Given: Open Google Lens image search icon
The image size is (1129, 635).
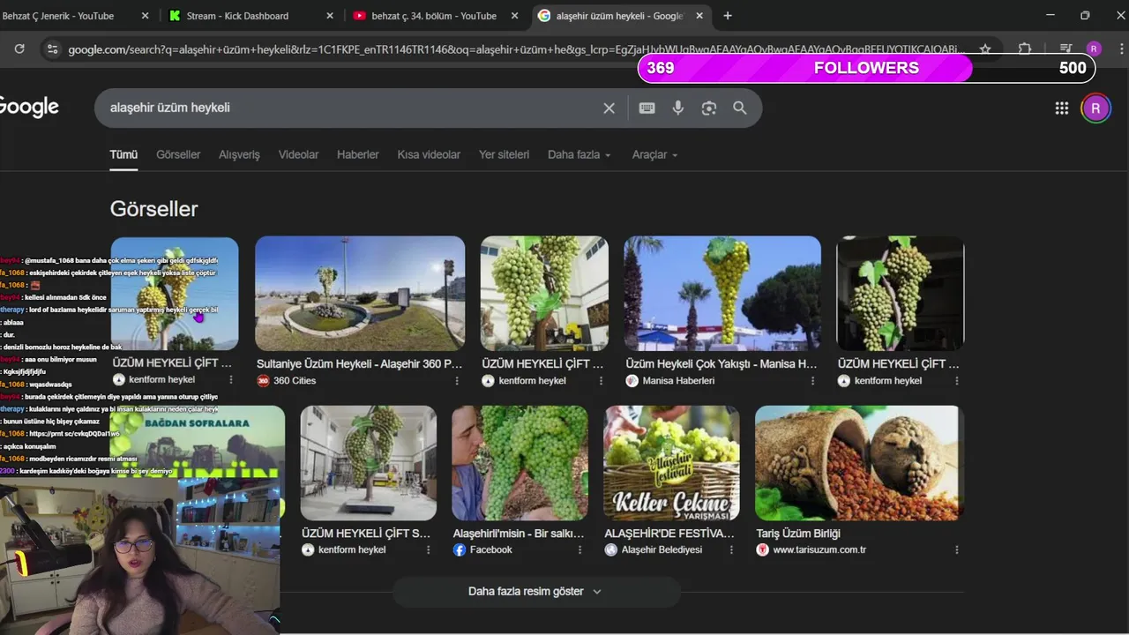Looking at the screenshot, I should click(708, 108).
